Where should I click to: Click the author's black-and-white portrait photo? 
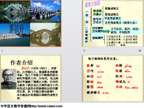click(x=9, y=79)
